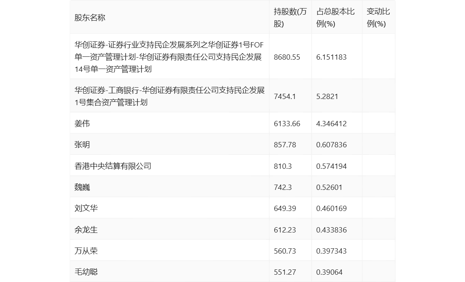Select the percentage 6.151183
Screen dimensions: 465x282
331,57
